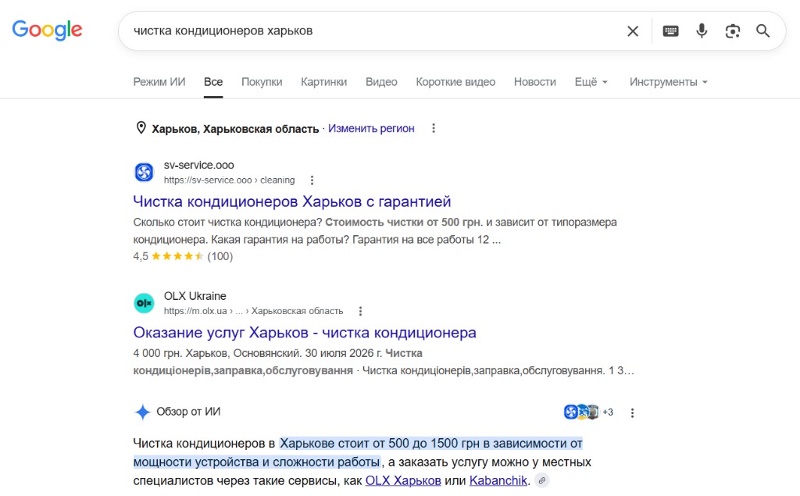Viewport: 800px width, 496px height.
Task: Submit search with the magnifying glass icon
Action: (762, 30)
